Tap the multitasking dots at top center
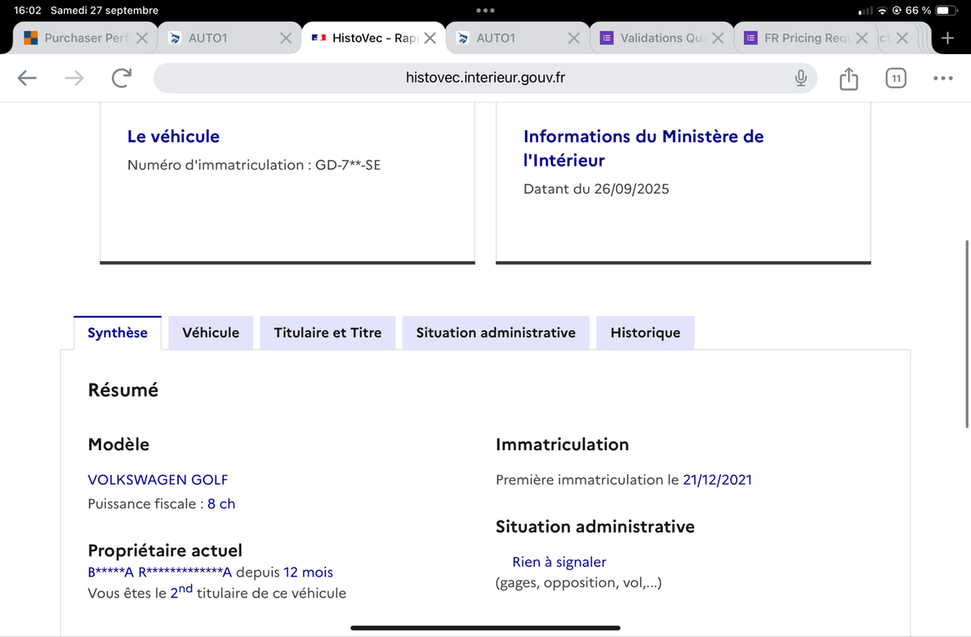This screenshot has width=971, height=637. point(485,11)
